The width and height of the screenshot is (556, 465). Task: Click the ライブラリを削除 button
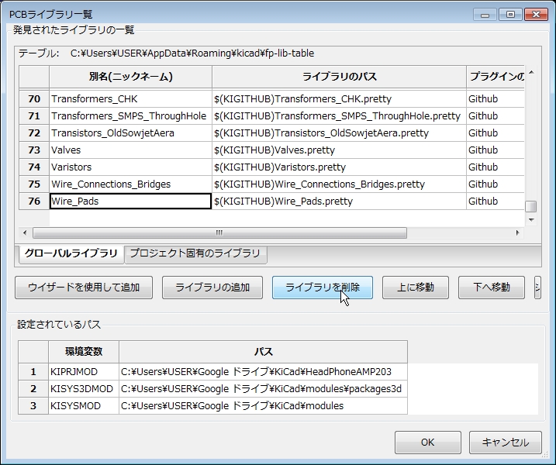tap(323, 288)
